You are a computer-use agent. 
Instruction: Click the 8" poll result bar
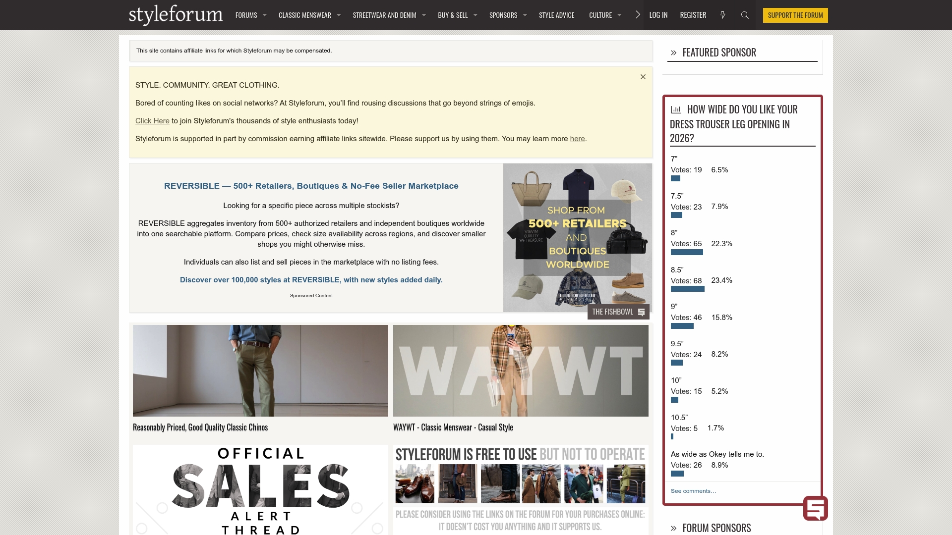687,253
